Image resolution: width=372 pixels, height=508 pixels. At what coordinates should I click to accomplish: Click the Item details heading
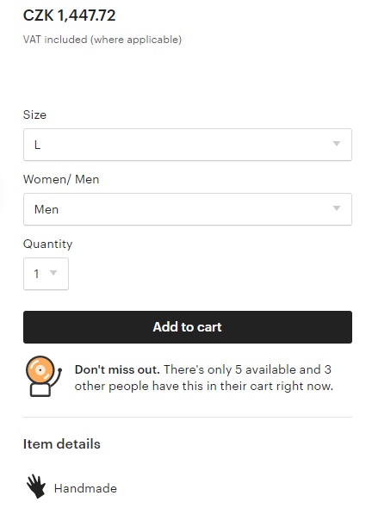coord(61,443)
